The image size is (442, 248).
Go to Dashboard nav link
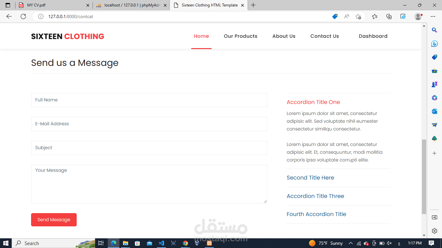pyautogui.click(x=373, y=36)
